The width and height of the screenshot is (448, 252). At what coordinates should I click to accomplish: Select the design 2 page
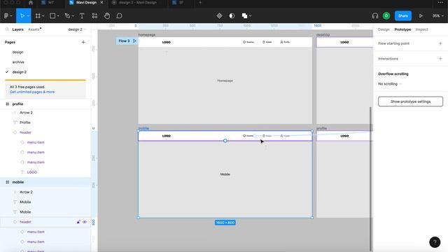[20, 72]
